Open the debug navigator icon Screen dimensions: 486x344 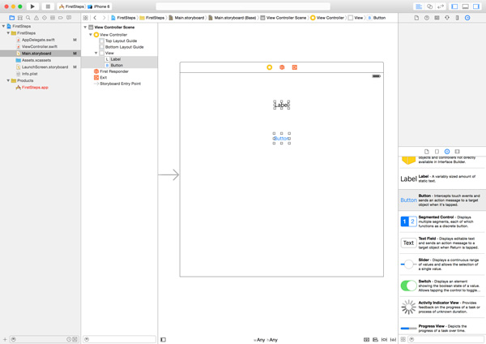53,18
